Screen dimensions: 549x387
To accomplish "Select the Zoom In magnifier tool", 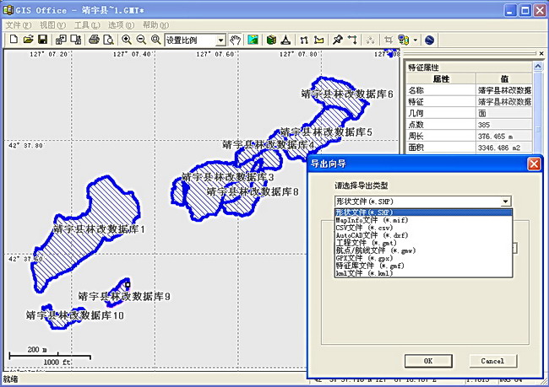I will point(127,40).
